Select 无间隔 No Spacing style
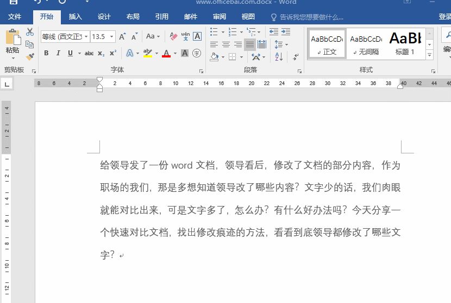The width and height of the screenshot is (451, 303). click(x=366, y=44)
